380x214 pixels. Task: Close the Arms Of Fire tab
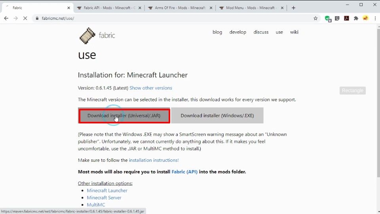point(211,8)
